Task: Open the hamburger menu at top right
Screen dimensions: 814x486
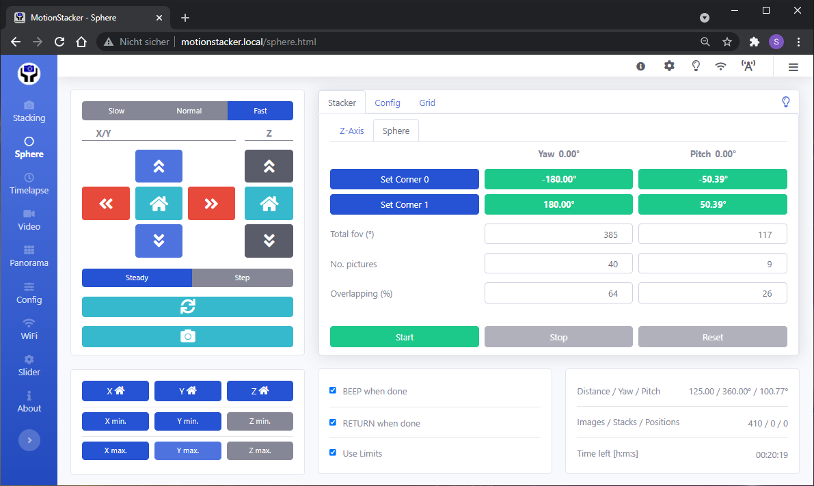Action: coord(793,67)
